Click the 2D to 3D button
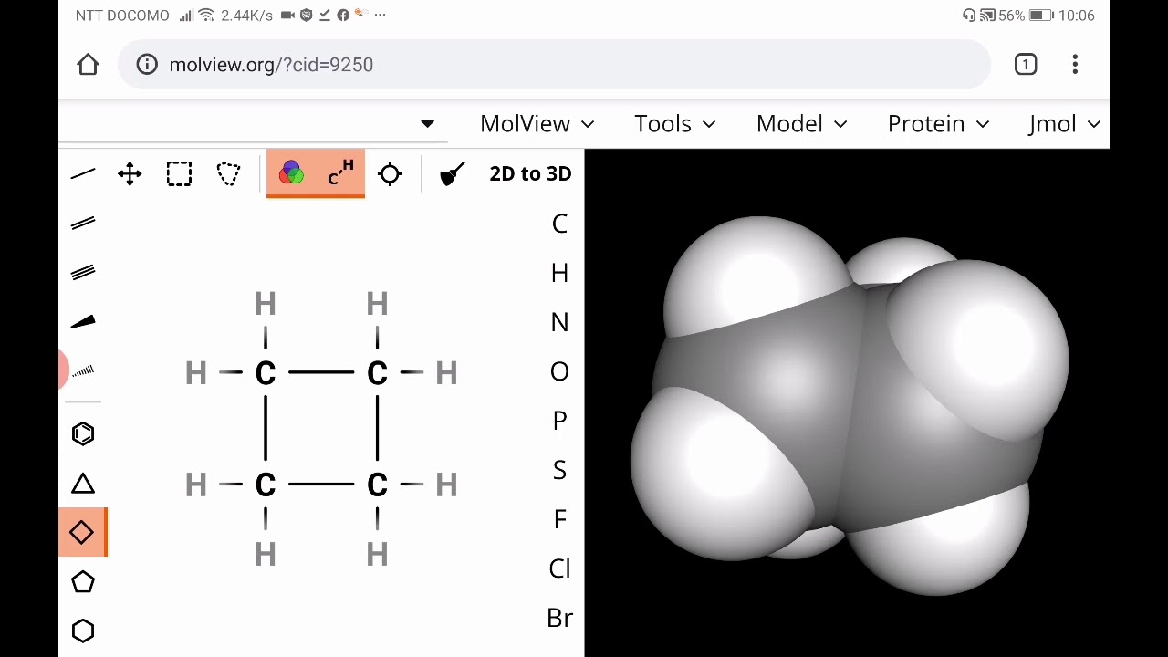 [x=530, y=173]
